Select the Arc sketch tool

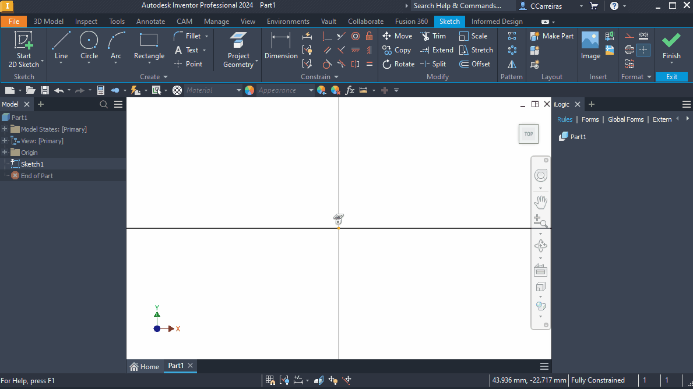[x=116, y=46]
